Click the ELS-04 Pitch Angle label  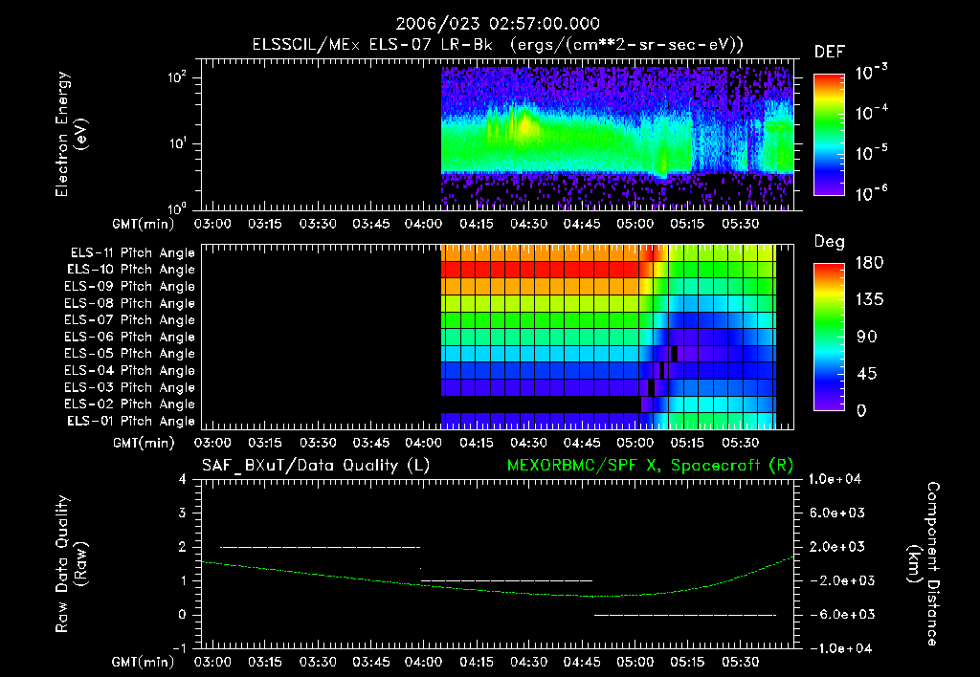click(129, 370)
